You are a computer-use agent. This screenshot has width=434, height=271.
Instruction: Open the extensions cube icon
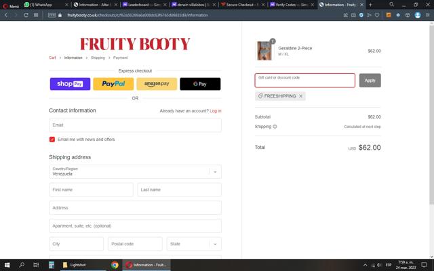tap(408, 15)
